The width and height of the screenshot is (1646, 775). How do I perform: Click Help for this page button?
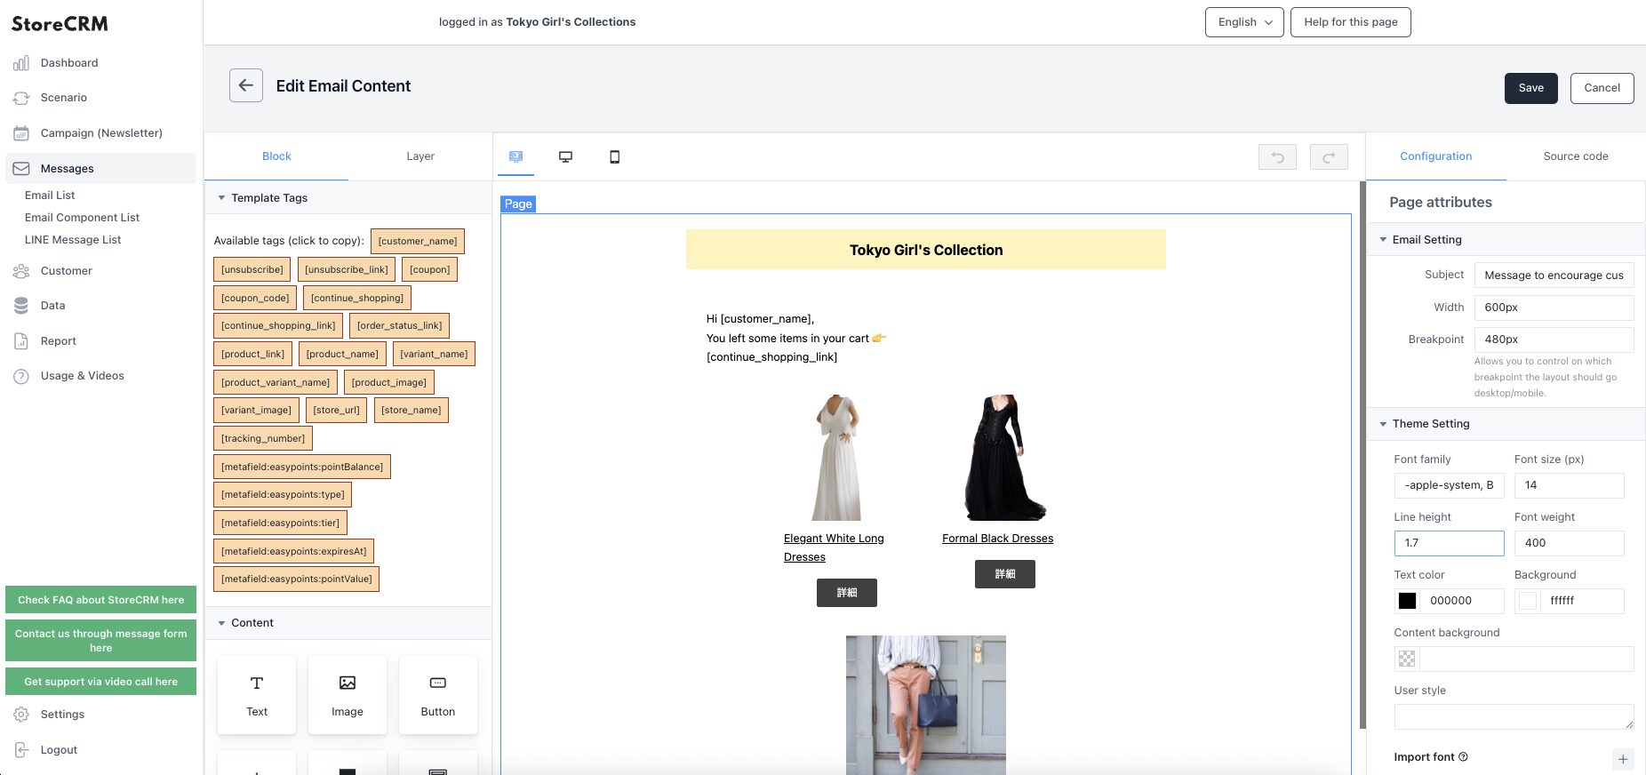coord(1351,22)
